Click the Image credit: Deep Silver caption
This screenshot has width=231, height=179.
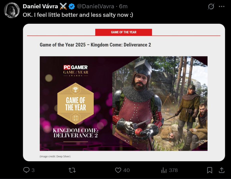click(x=55, y=156)
